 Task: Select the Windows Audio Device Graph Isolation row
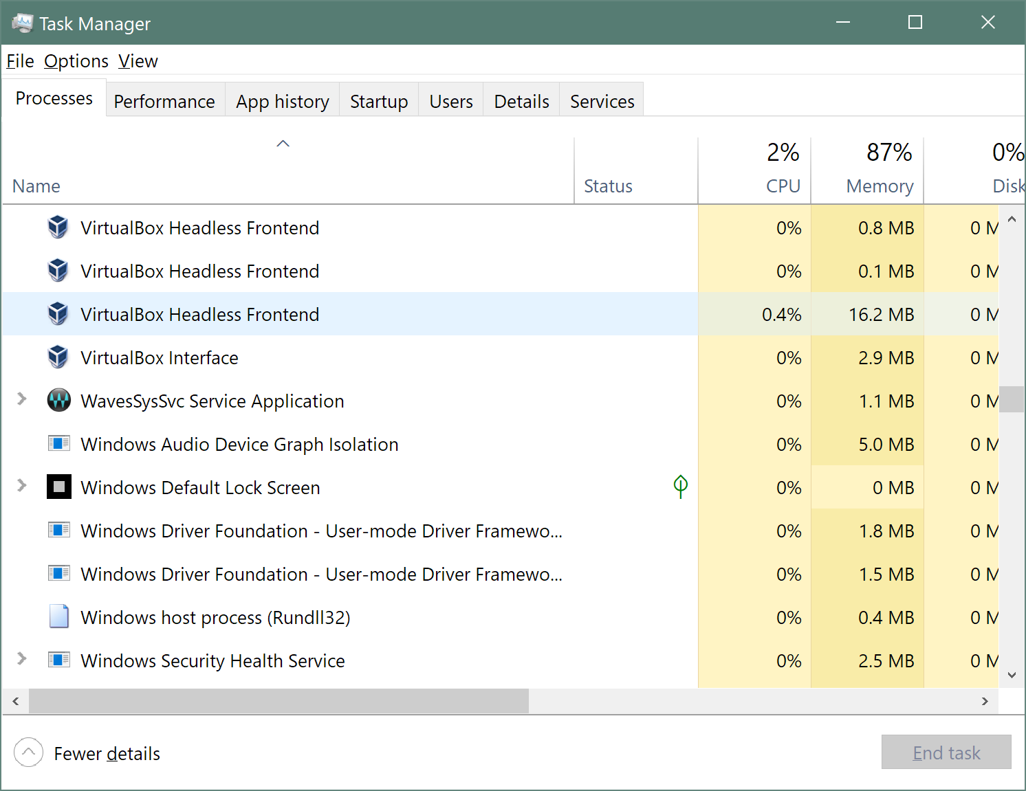pyautogui.click(x=500, y=443)
